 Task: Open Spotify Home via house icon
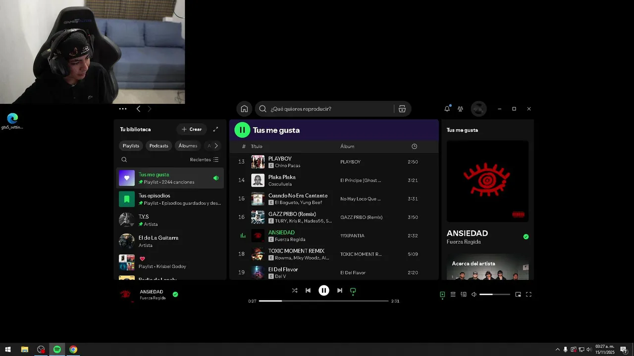pyautogui.click(x=244, y=109)
